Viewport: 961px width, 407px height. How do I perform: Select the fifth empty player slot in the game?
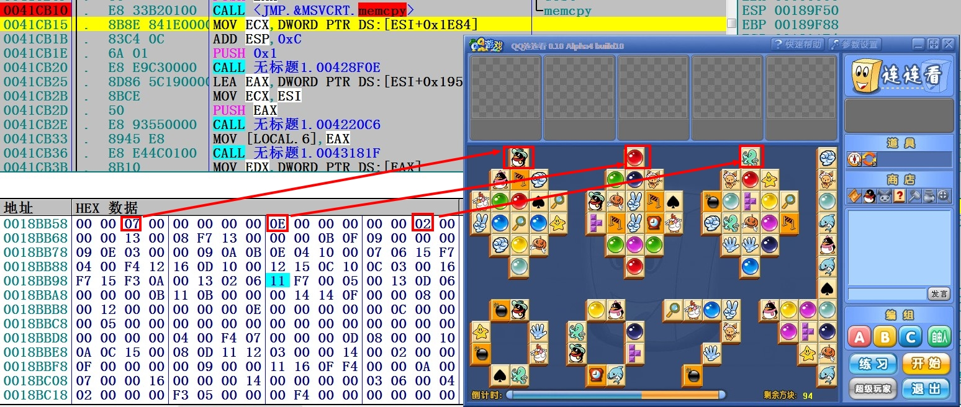(800, 97)
